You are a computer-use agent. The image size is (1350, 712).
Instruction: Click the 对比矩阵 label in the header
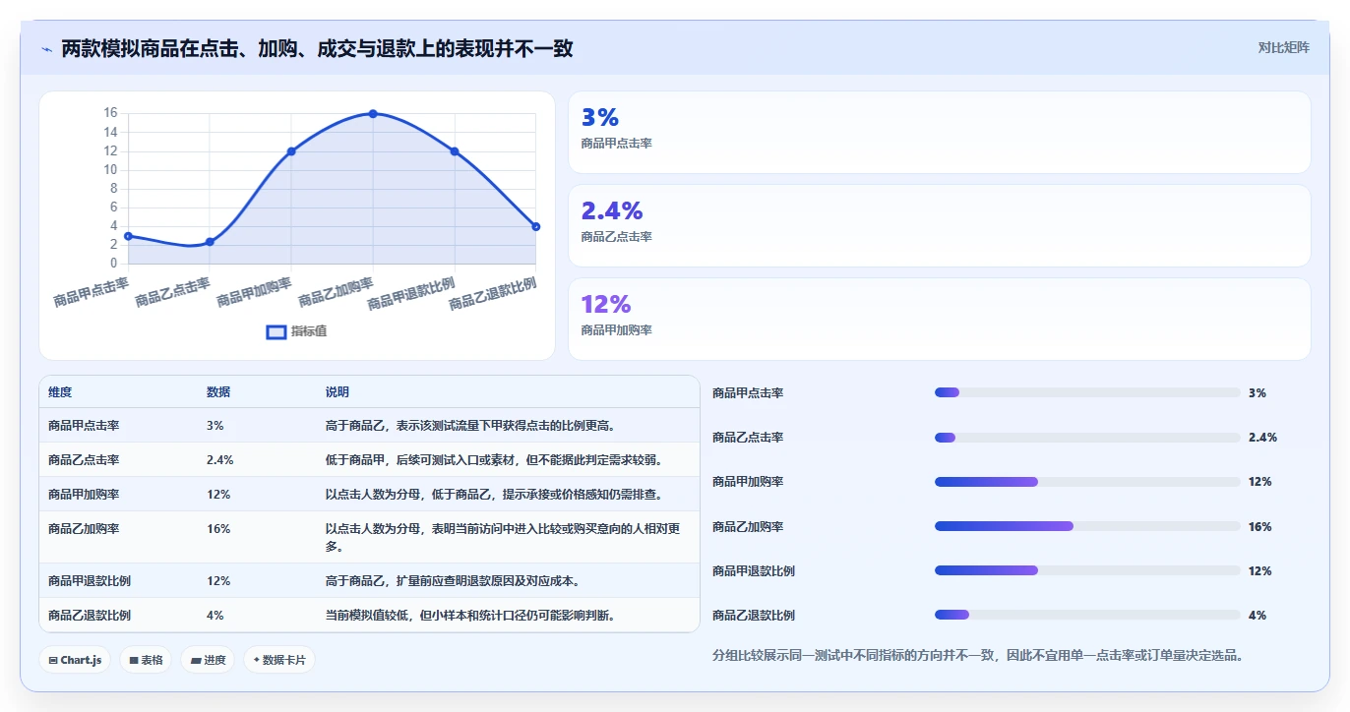1284,47
